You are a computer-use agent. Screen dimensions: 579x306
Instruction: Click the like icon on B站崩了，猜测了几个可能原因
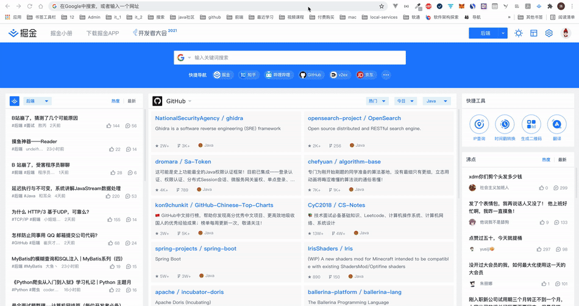[108, 126]
